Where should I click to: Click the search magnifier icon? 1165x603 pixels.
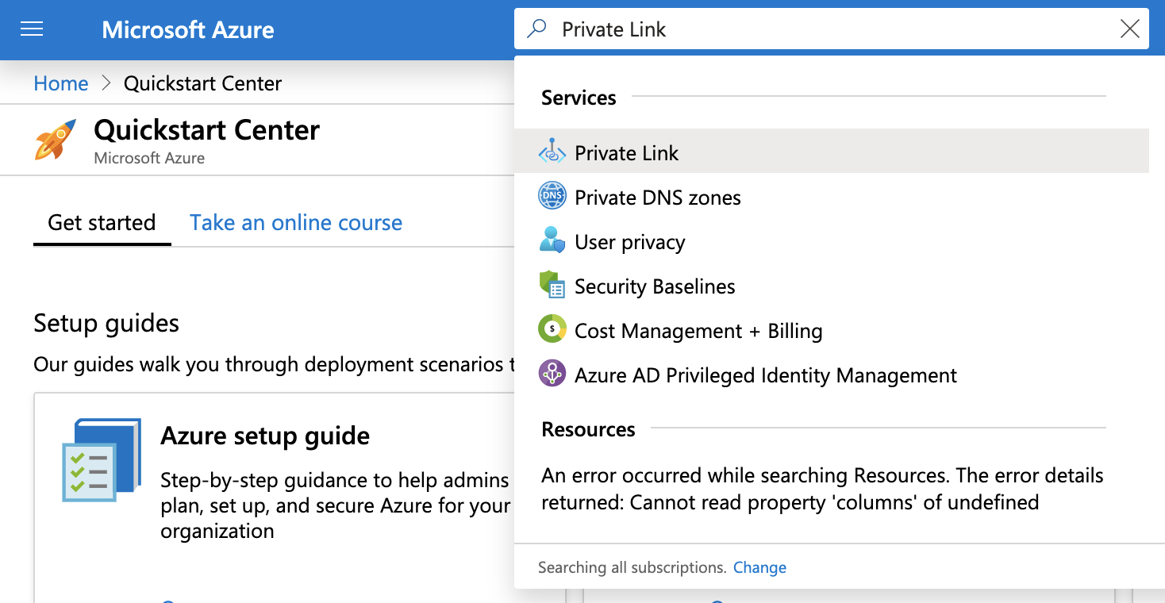pyautogui.click(x=536, y=29)
